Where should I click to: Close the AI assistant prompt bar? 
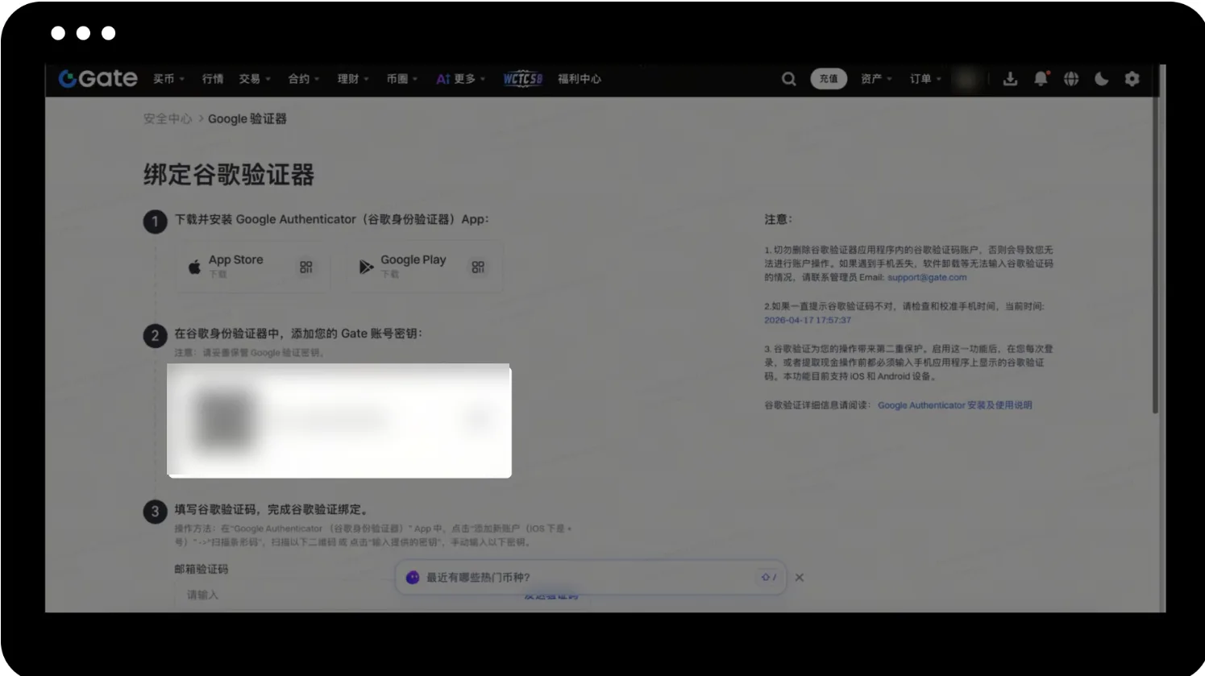[800, 578]
